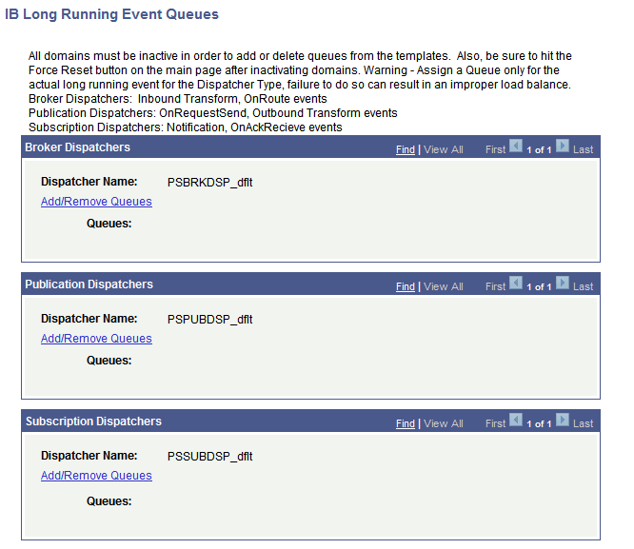The height and width of the screenshot is (549, 634).
Task: Select the PSBRKDSP_dflt dispatcher name text
Action: pos(209,183)
